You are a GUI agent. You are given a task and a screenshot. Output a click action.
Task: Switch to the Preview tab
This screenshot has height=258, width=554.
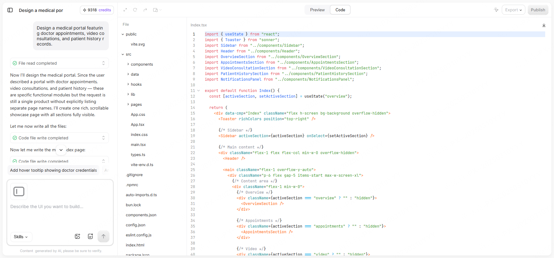[x=317, y=10]
